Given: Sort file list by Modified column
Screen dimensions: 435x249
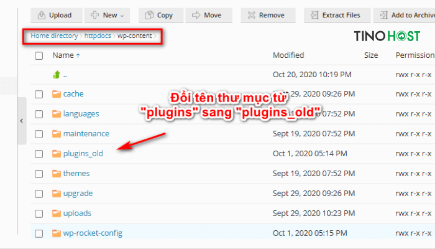Looking at the screenshot, I should pos(288,55).
